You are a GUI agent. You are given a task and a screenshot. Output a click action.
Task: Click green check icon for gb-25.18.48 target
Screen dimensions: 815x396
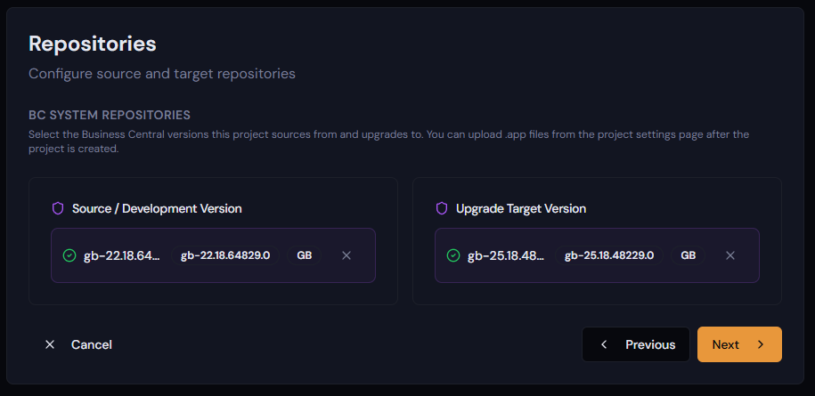(453, 255)
